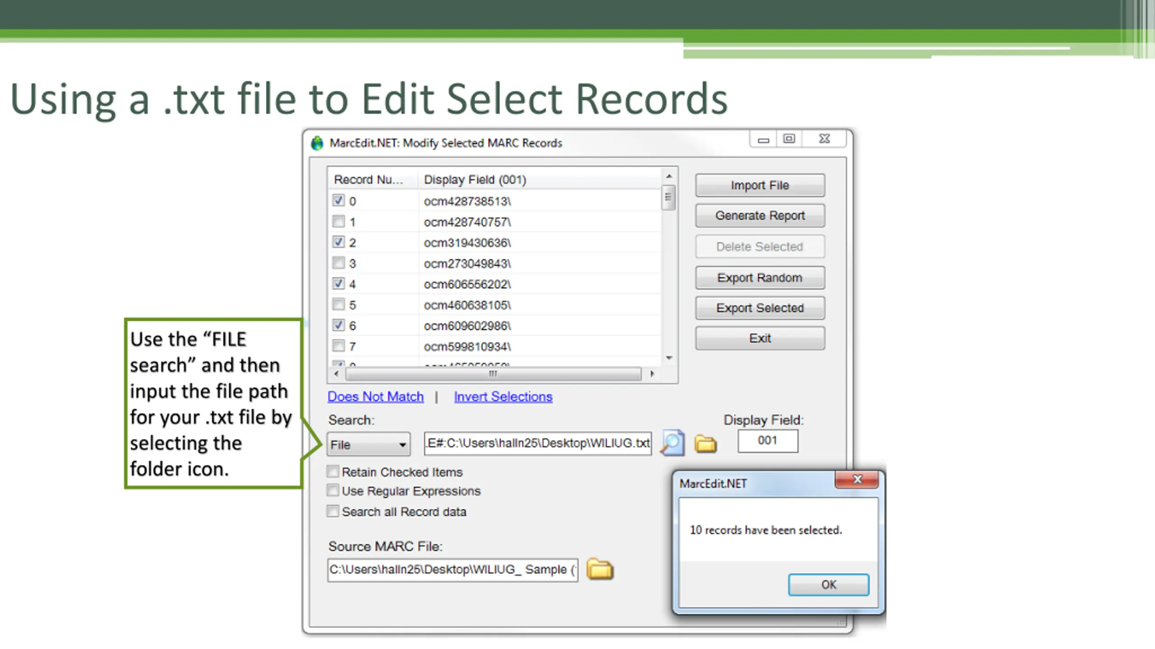Click Import File button

[760, 185]
